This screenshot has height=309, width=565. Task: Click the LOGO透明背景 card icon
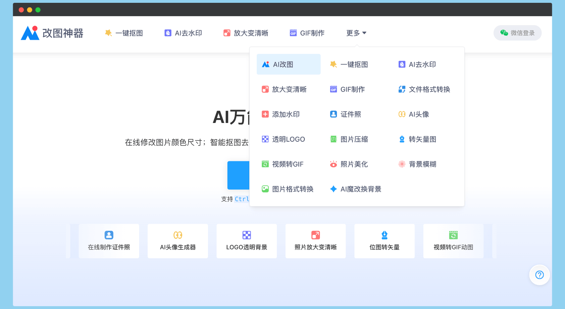246,235
